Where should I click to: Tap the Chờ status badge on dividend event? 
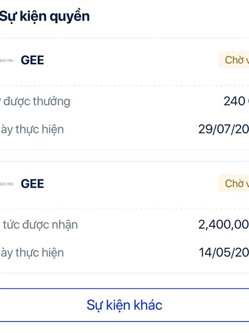[x=234, y=183]
